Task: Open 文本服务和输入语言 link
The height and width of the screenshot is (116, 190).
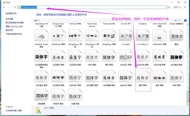Action: pyautogui.click(x=14, y=111)
